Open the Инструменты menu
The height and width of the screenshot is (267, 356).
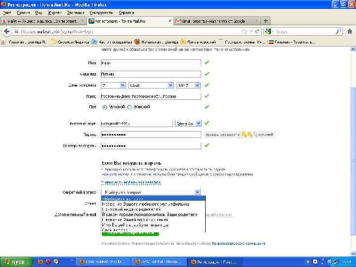[x=101, y=13]
